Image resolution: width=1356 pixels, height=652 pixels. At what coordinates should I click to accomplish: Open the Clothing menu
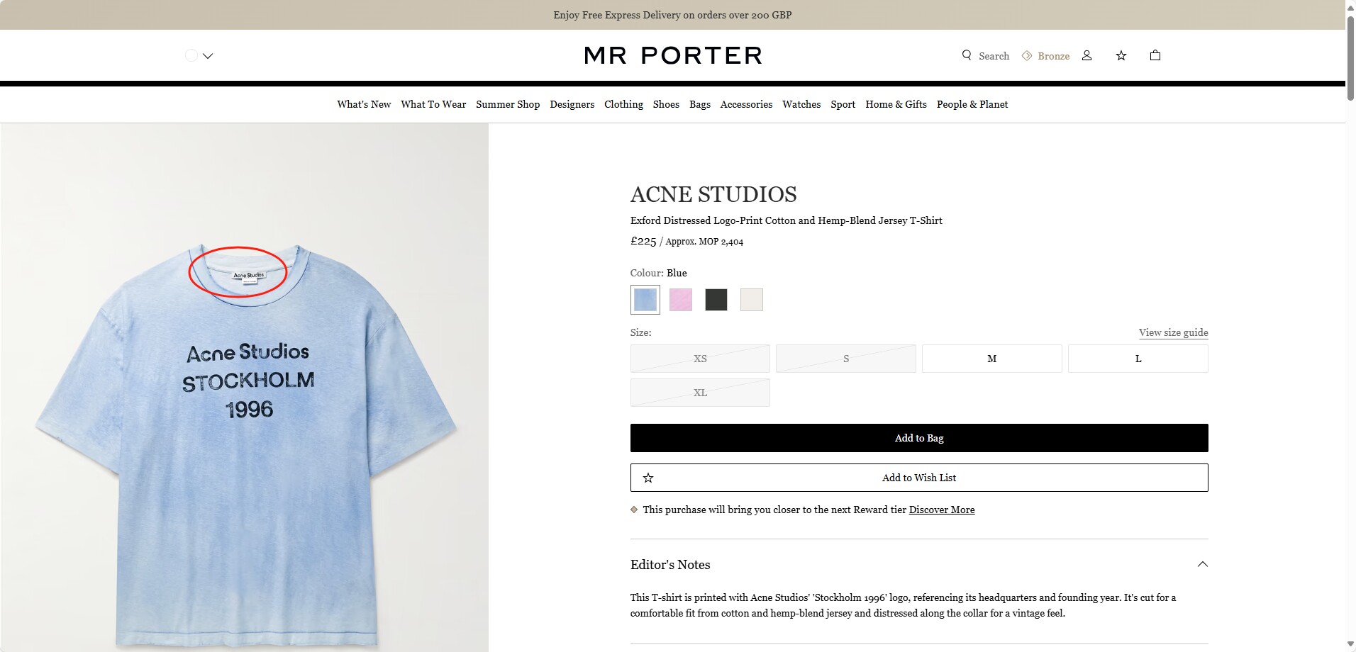click(623, 104)
